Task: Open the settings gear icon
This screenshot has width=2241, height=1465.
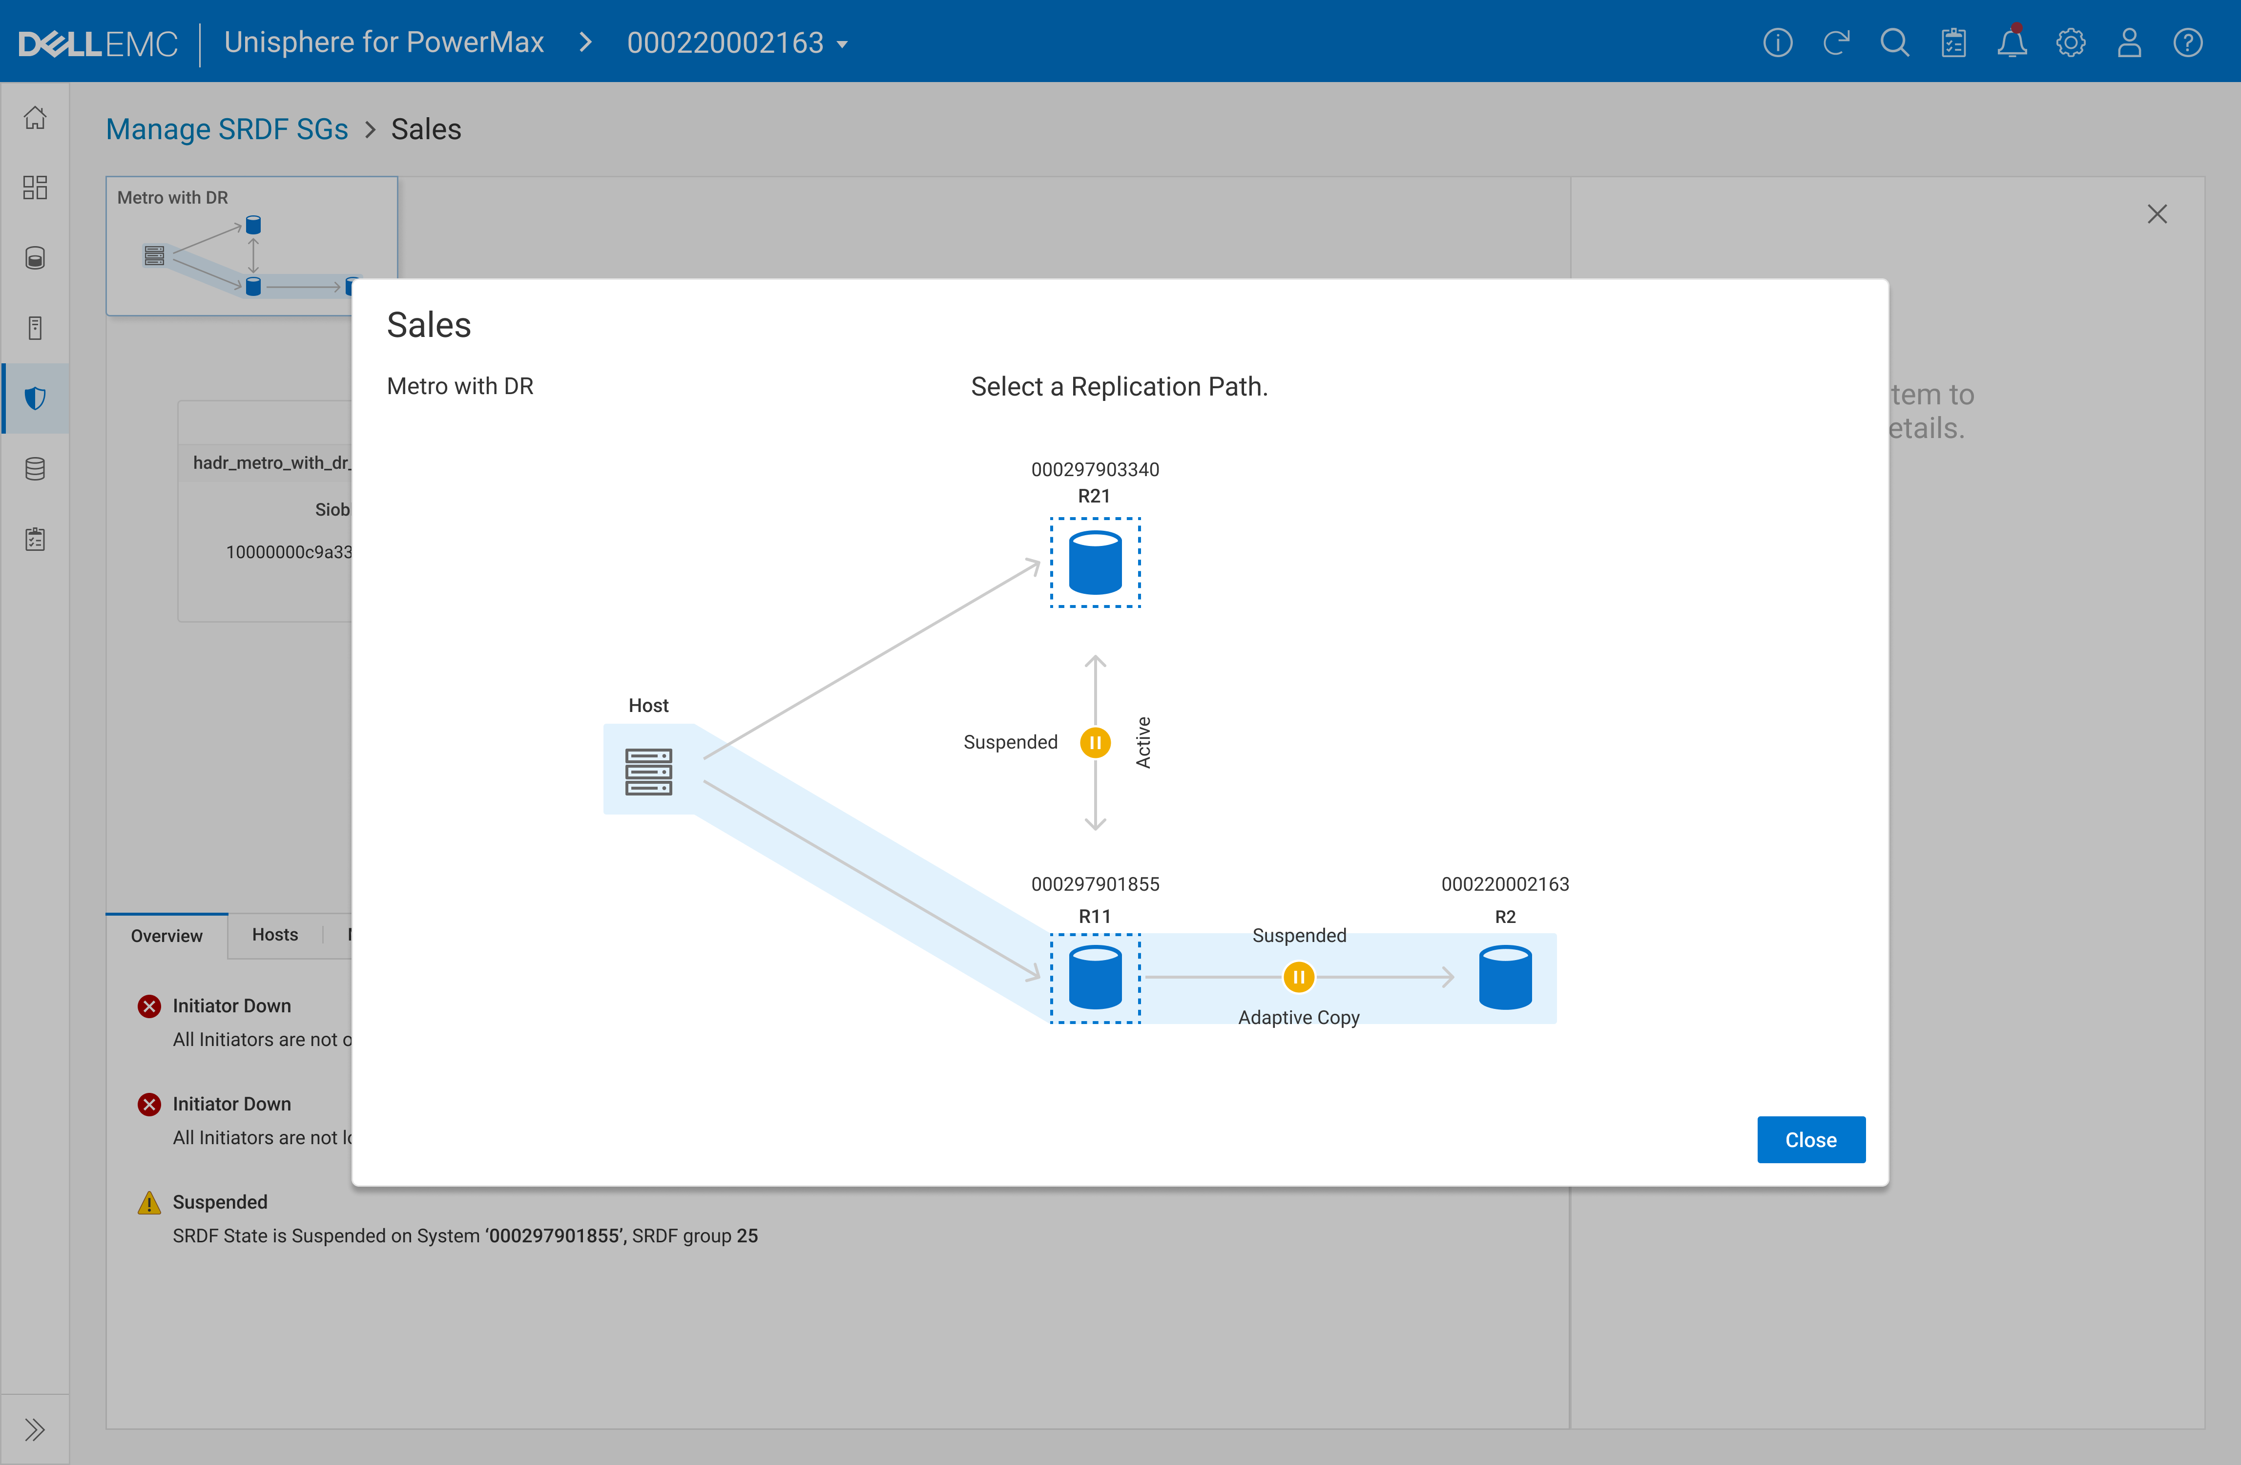Action: (x=2071, y=43)
